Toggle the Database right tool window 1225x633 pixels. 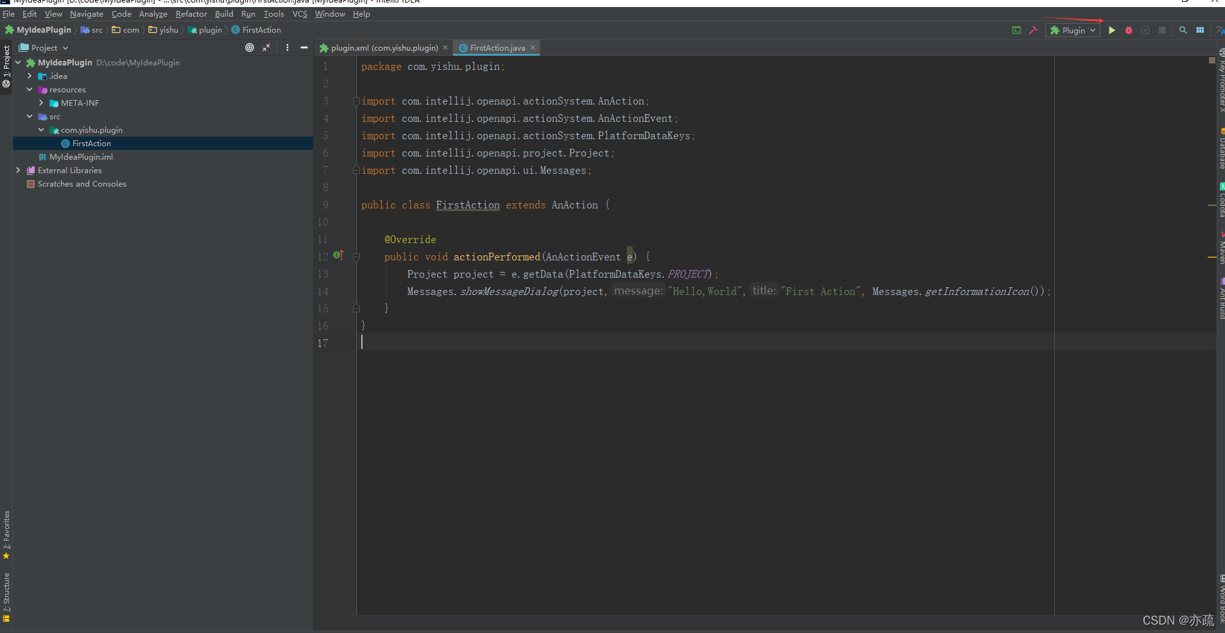pos(1221,148)
